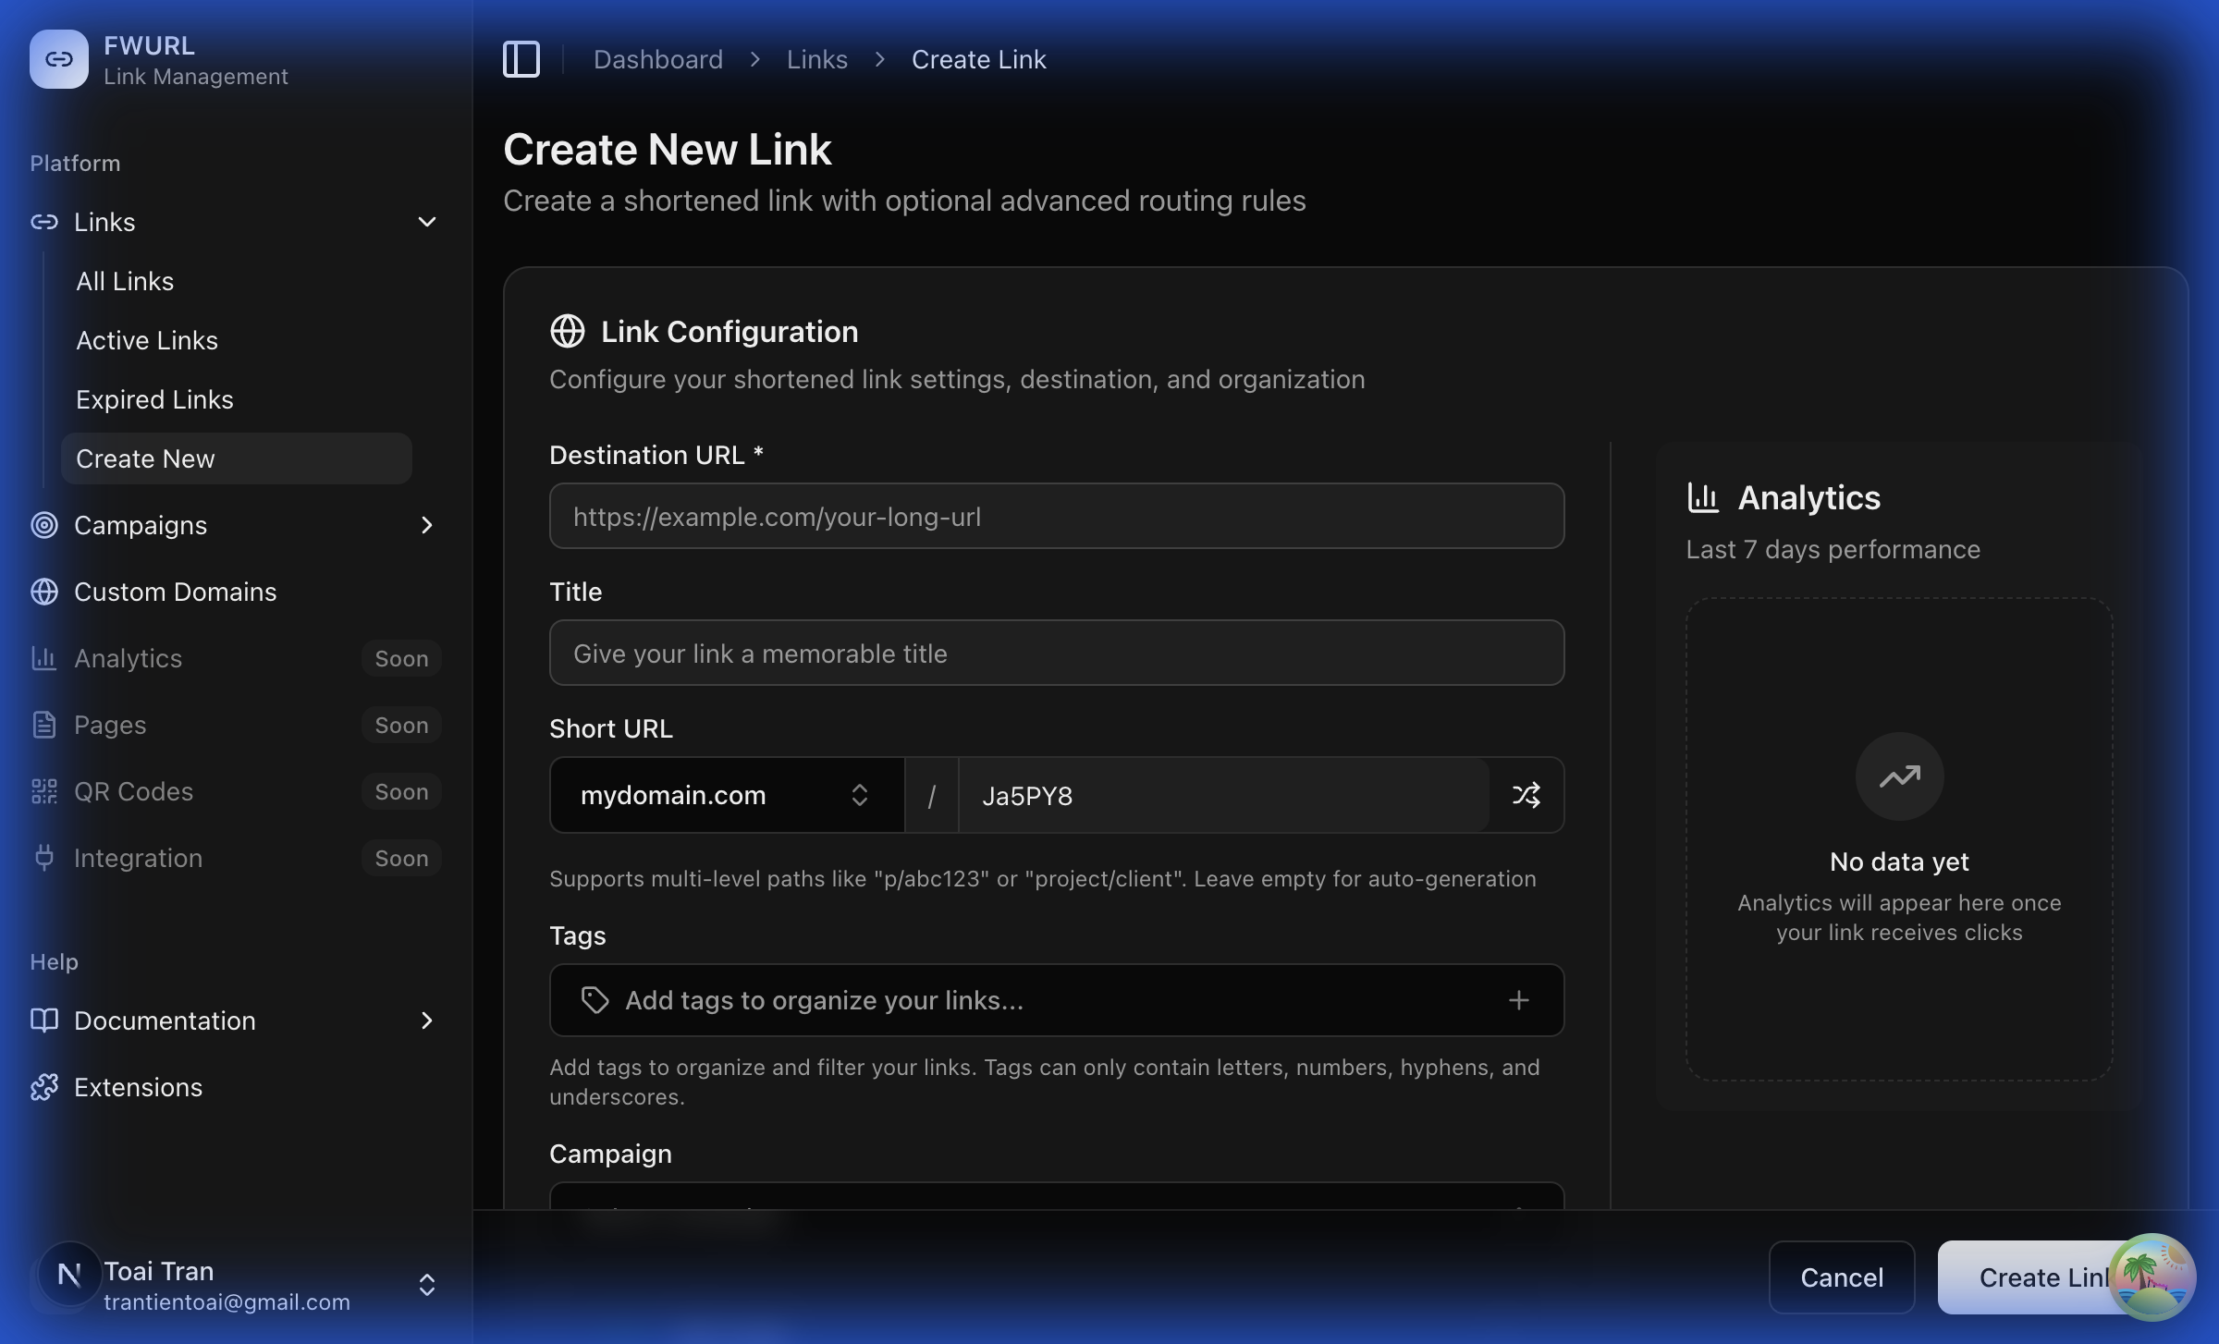The height and width of the screenshot is (1344, 2219).
Task: Open the mydomain.com domain selector
Action: pos(726,794)
